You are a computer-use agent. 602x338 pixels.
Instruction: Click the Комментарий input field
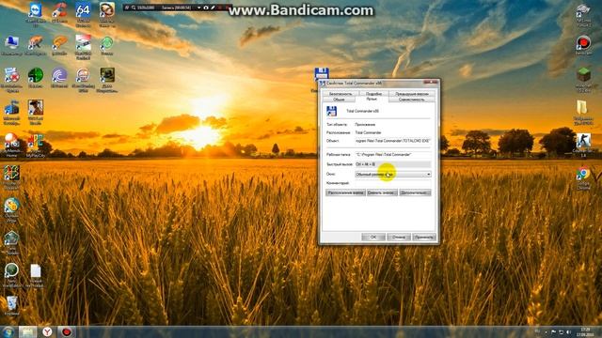pyautogui.click(x=393, y=183)
